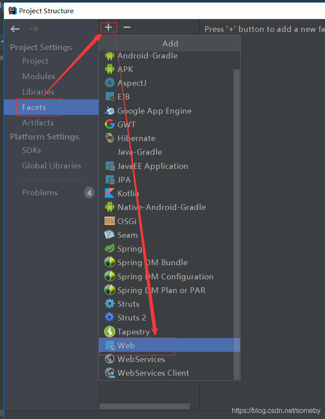Click the Add popup vertical scrollbar

[x=237, y=224]
